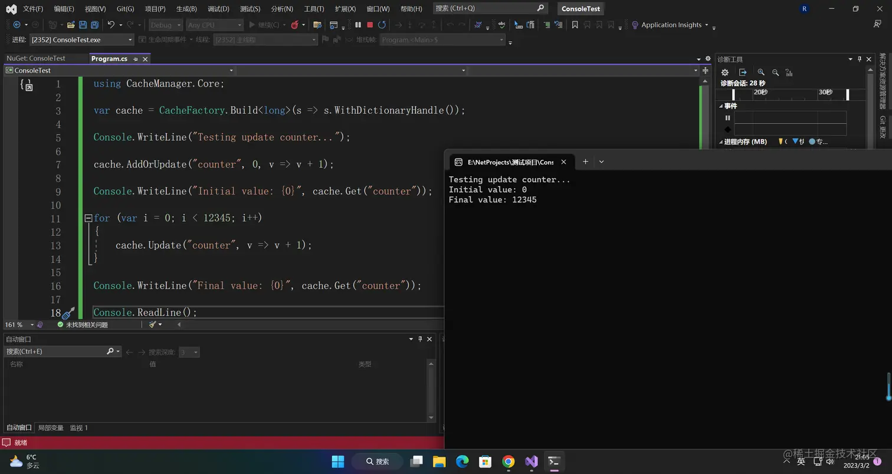Click the 搜索(Ctrl+E) field in the Autos window

click(x=62, y=351)
